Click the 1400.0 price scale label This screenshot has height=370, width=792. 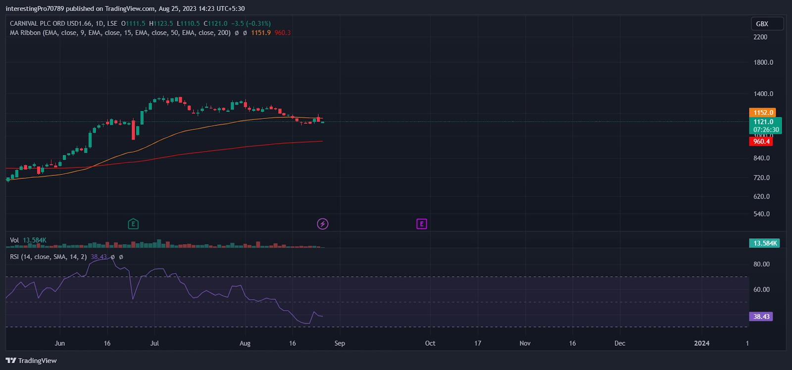[763, 94]
